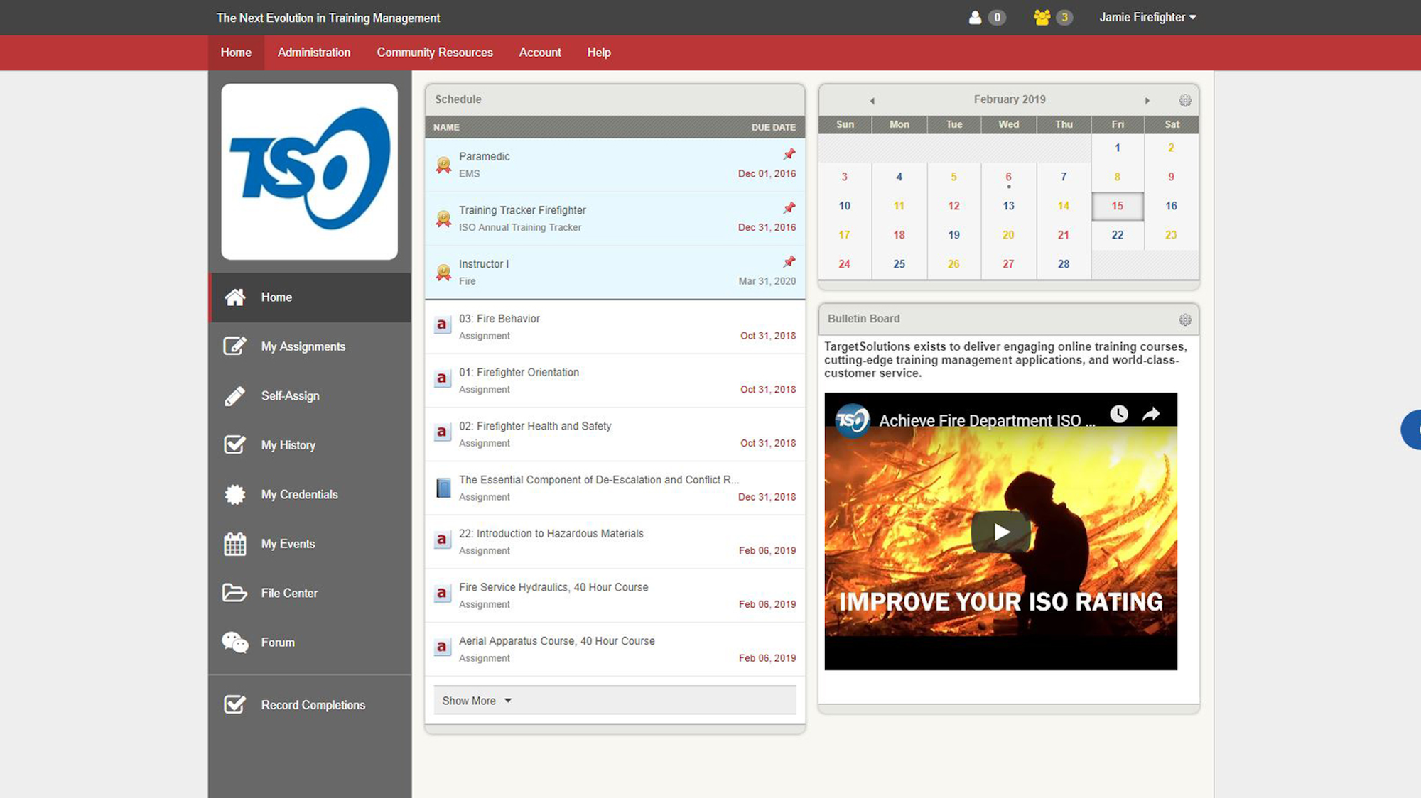
Task: Advance the calendar to March 2019
Action: coord(1147,100)
